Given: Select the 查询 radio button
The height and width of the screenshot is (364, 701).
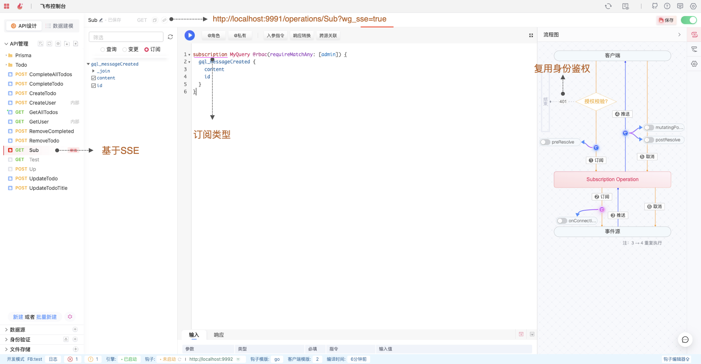Looking at the screenshot, I should (x=103, y=50).
